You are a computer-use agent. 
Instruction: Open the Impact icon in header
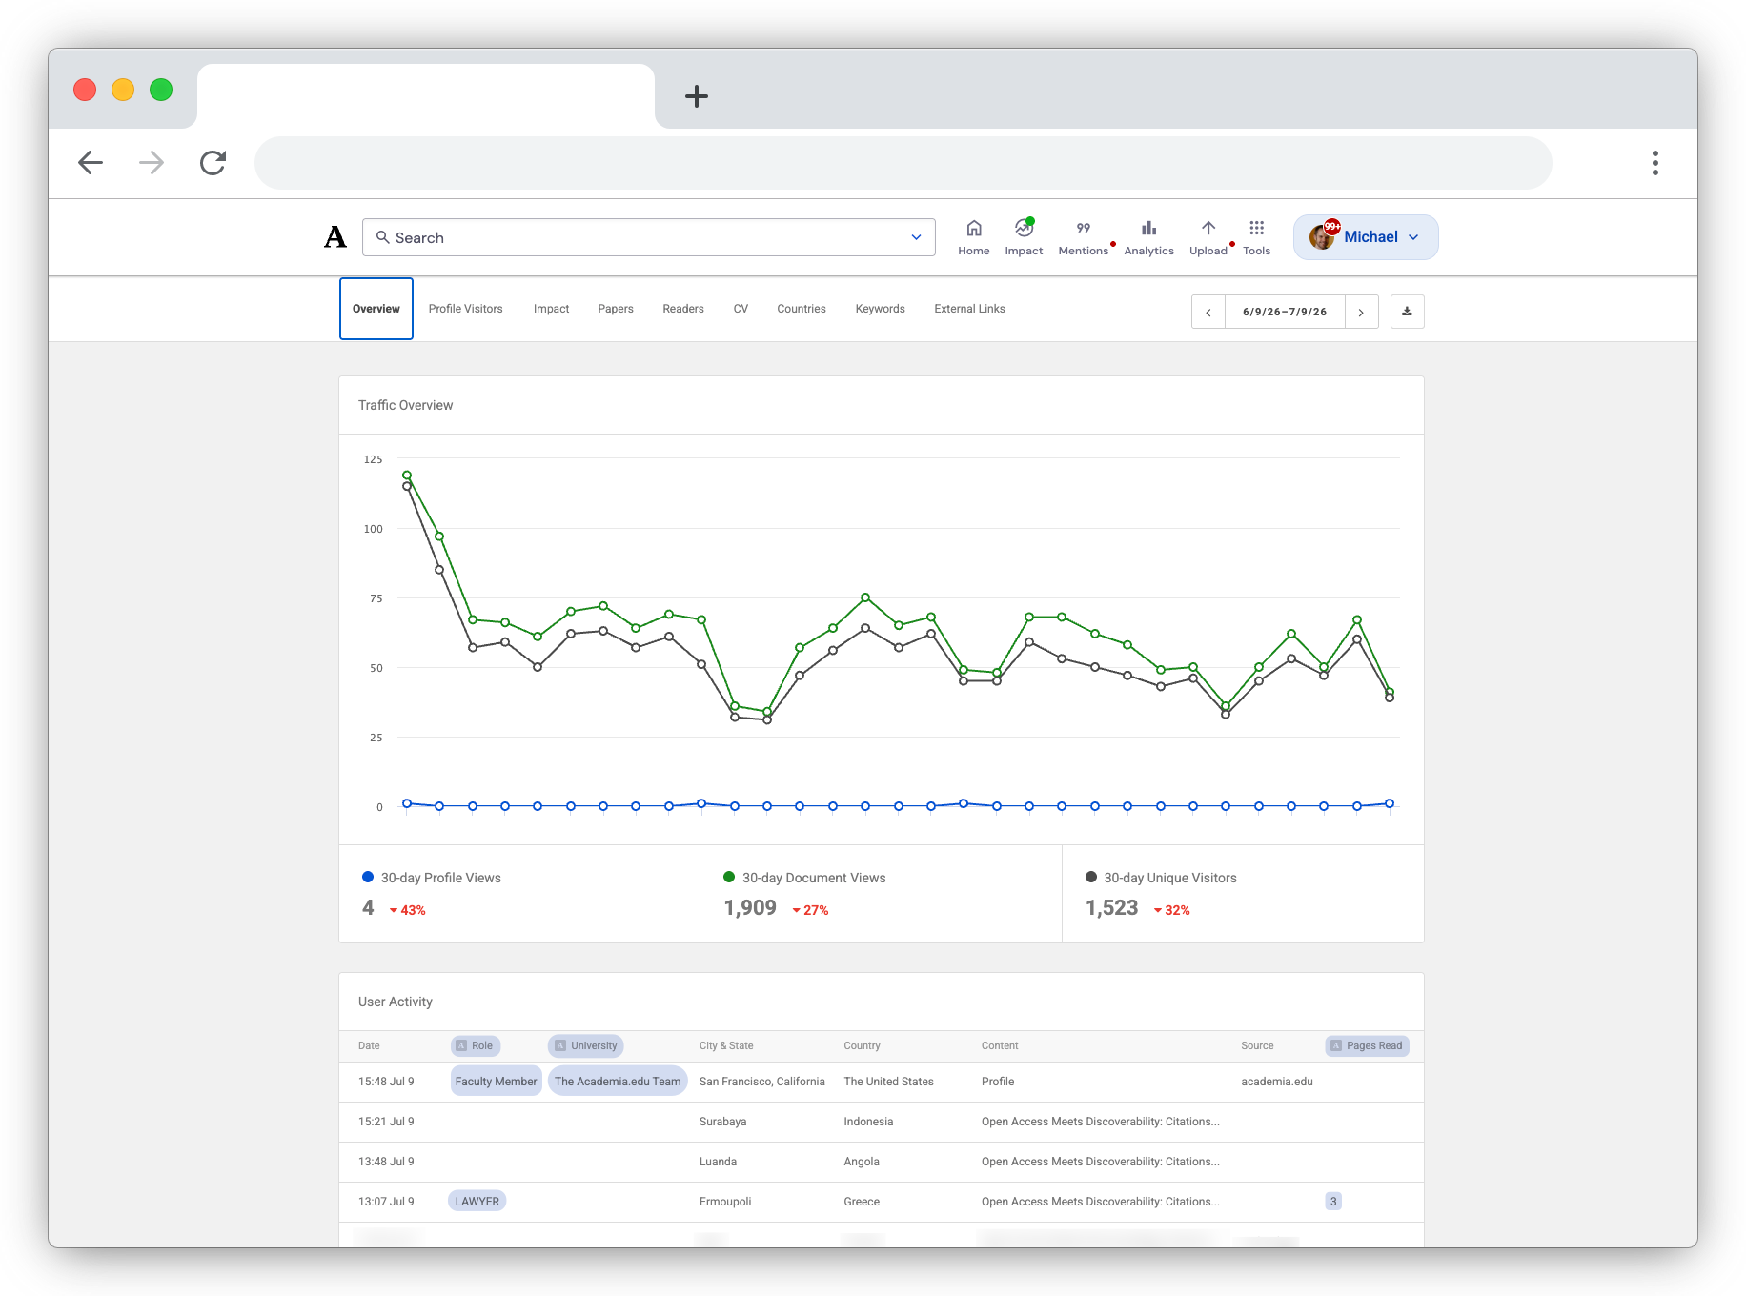pyautogui.click(x=1024, y=228)
